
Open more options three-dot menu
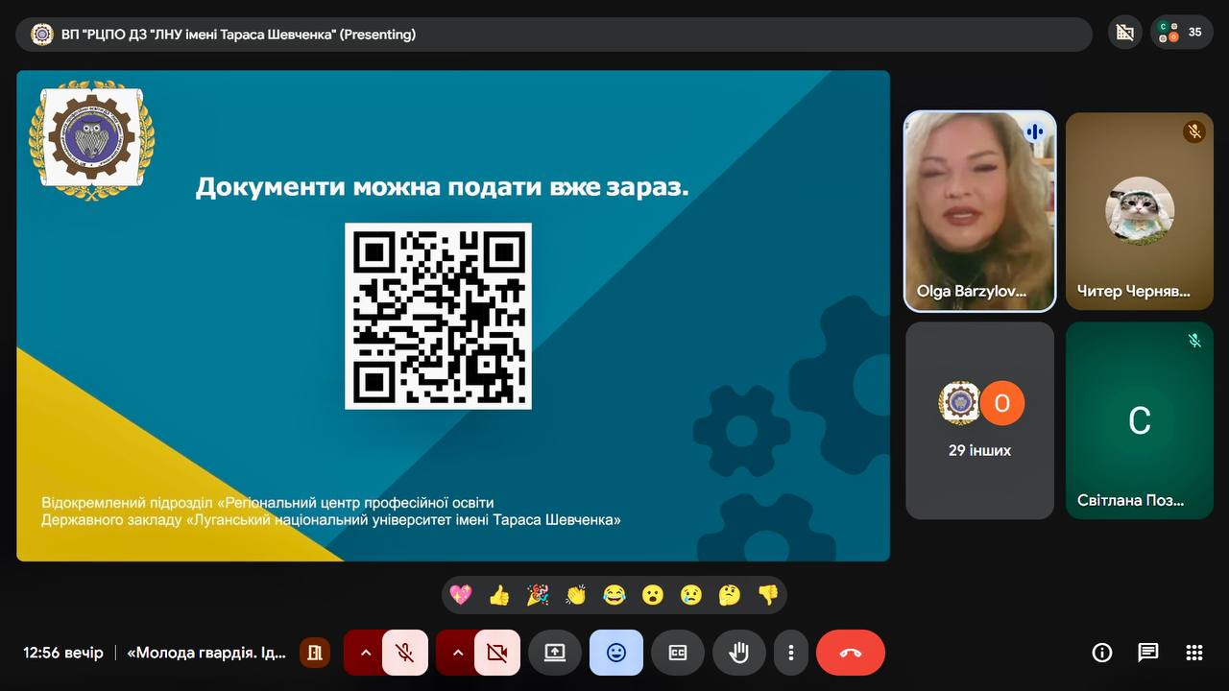point(790,653)
